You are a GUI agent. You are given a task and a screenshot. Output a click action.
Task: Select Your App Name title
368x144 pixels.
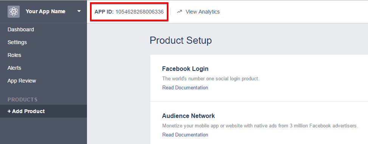coord(45,11)
